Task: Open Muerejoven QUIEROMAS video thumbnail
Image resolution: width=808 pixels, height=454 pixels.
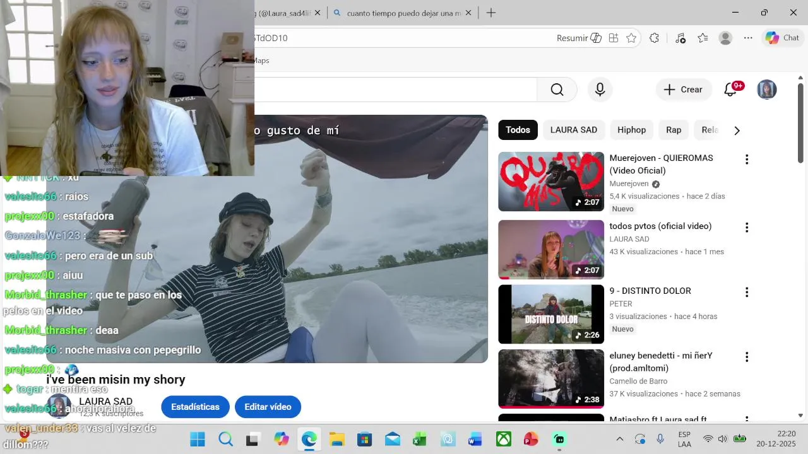Action: point(551,182)
